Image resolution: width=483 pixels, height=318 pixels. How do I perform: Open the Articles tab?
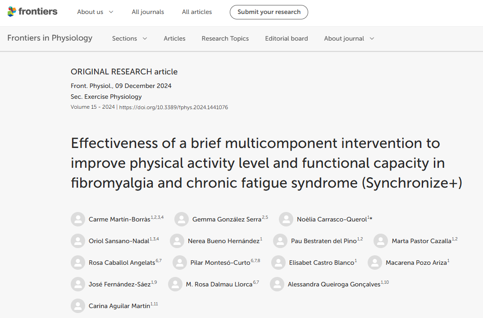(x=174, y=38)
